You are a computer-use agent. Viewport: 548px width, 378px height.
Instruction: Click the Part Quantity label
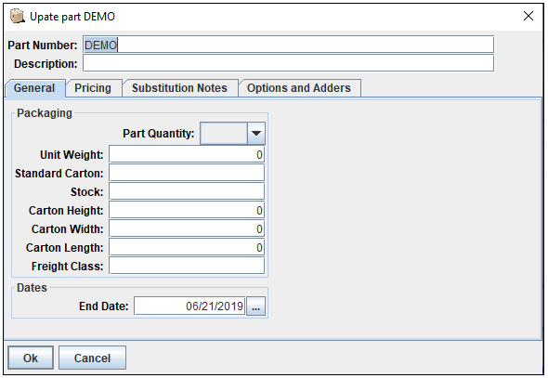pyautogui.click(x=158, y=134)
